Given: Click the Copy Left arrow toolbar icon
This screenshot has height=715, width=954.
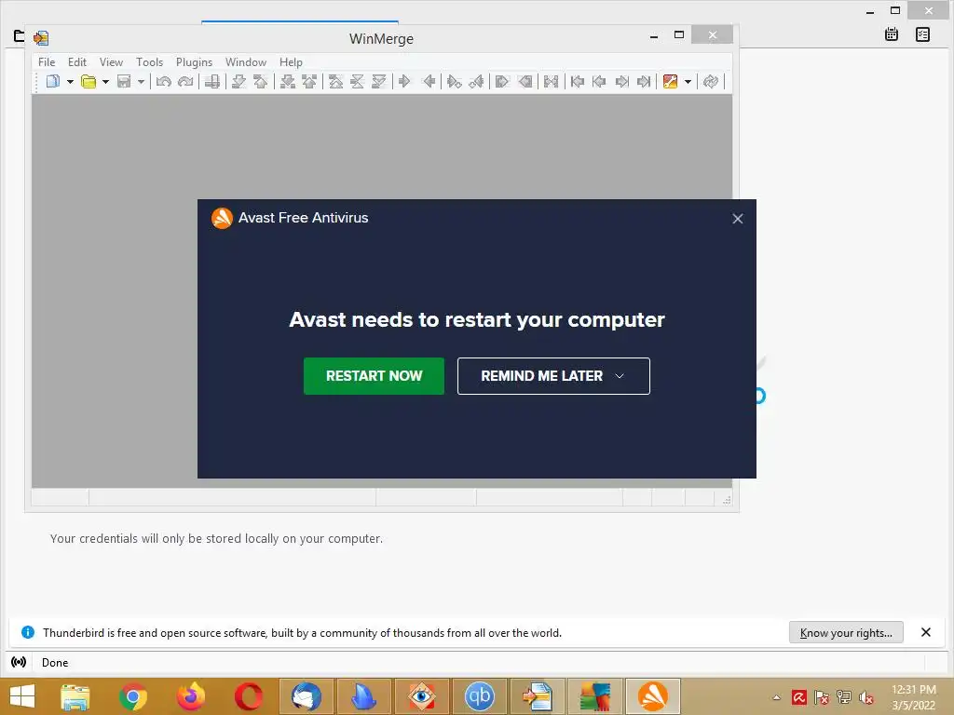Looking at the screenshot, I should [429, 81].
